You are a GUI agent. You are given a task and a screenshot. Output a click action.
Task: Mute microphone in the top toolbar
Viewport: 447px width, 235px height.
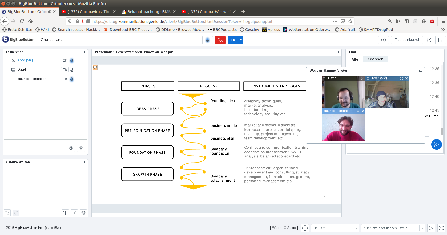(207, 40)
